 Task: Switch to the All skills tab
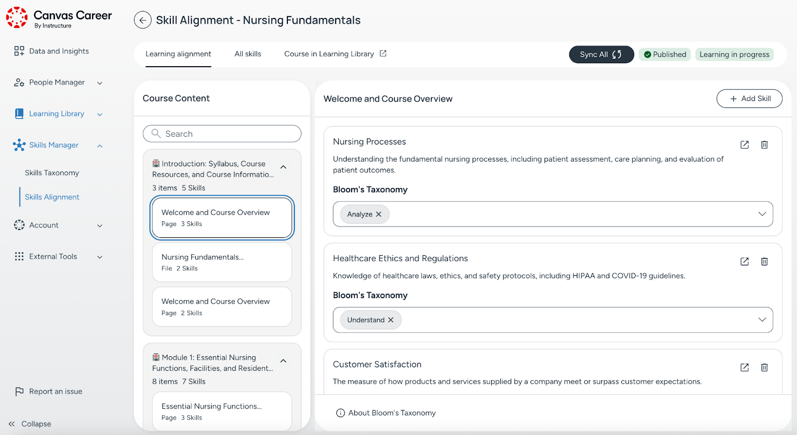[x=248, y=54]
